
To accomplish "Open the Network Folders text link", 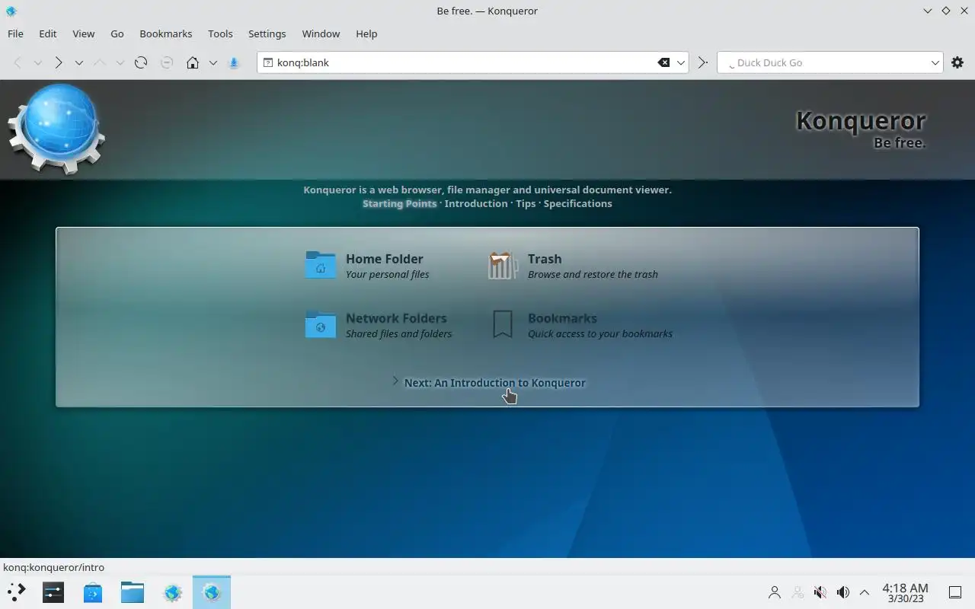I will [396, 318].
